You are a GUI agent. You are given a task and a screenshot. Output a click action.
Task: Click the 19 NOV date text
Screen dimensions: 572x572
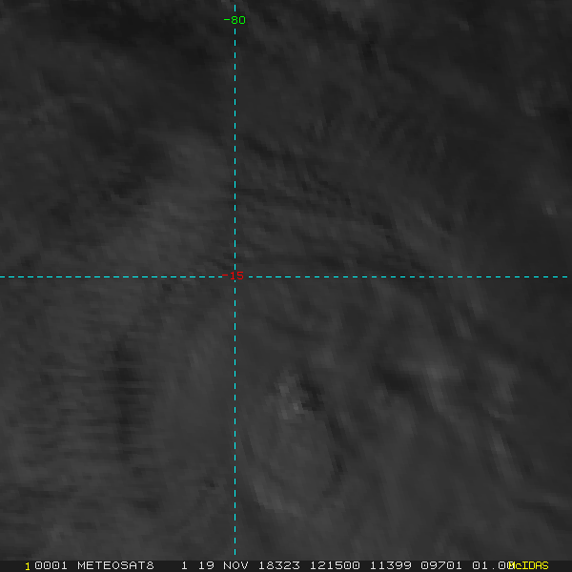223,565
